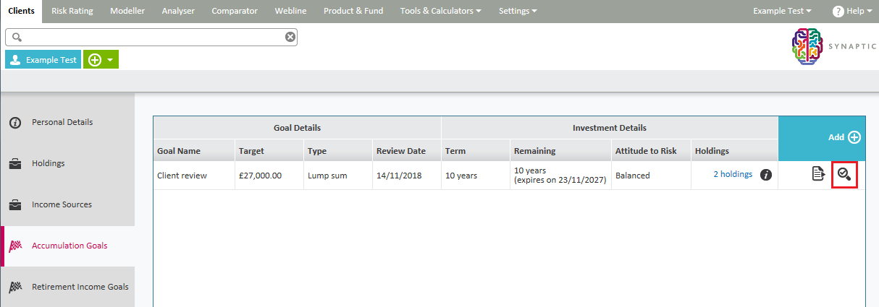Click the client person icon on Example Test

[15, 60]
